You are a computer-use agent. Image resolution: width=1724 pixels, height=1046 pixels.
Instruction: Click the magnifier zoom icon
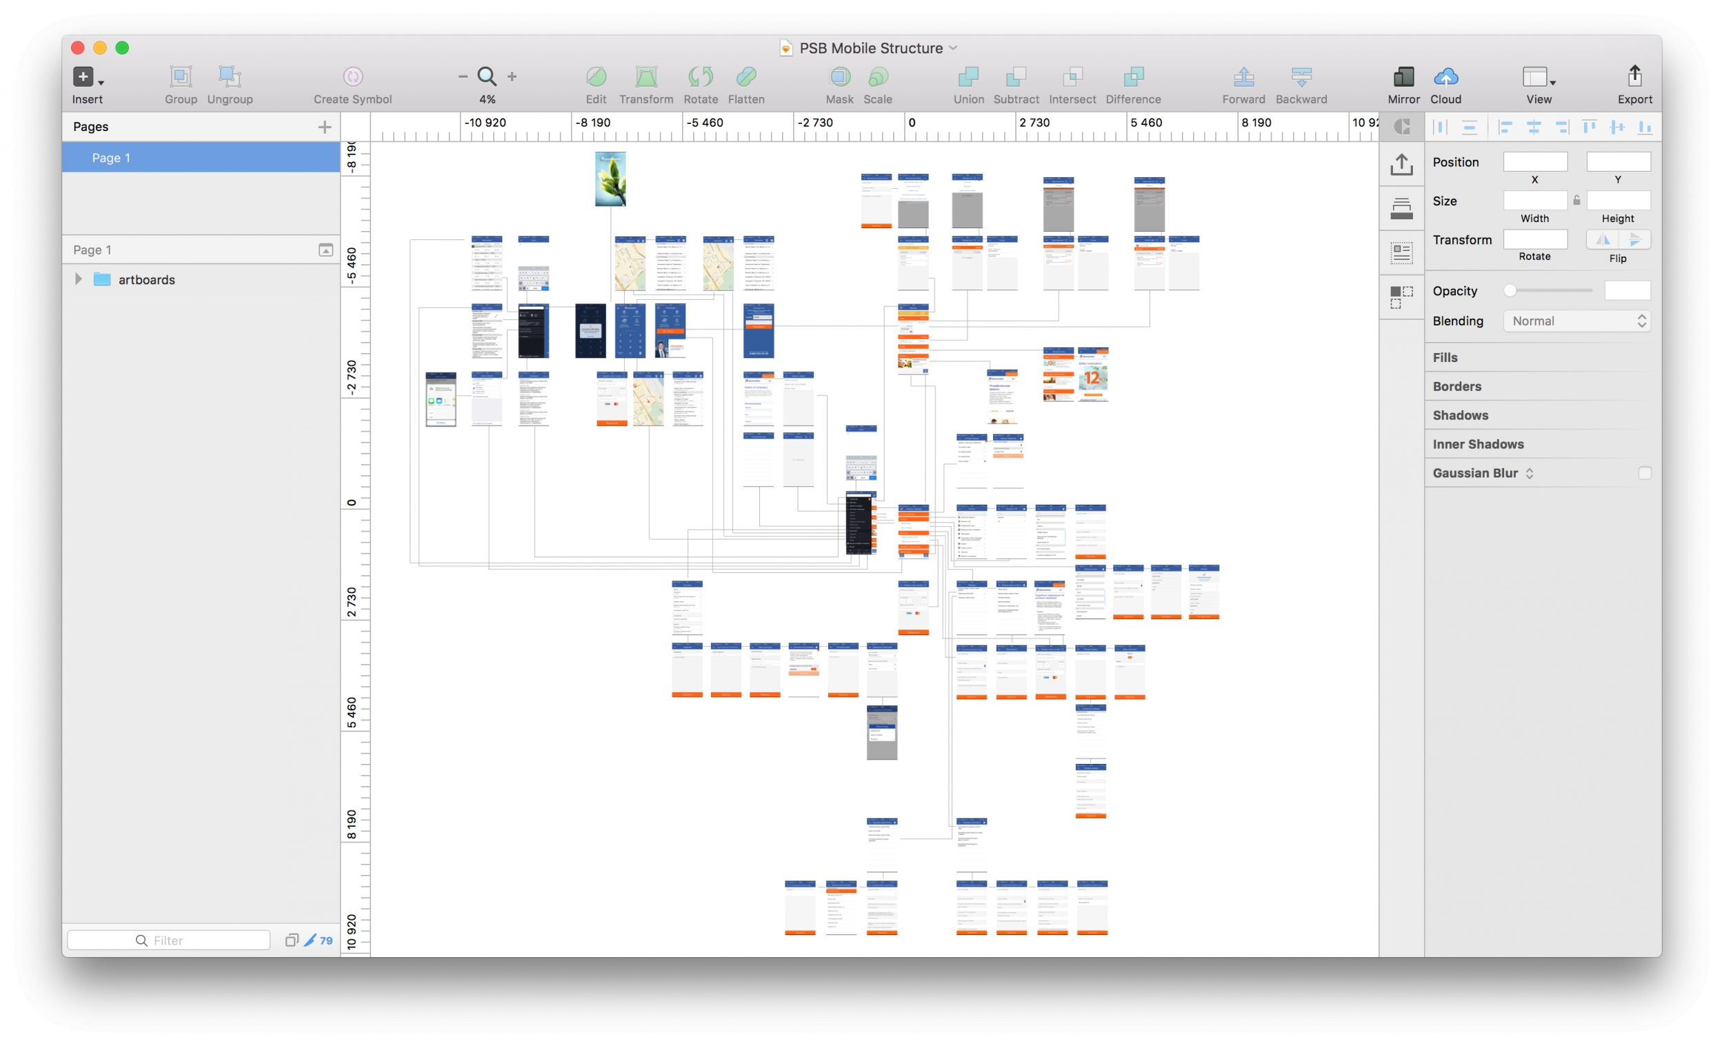tap(487, 77)
